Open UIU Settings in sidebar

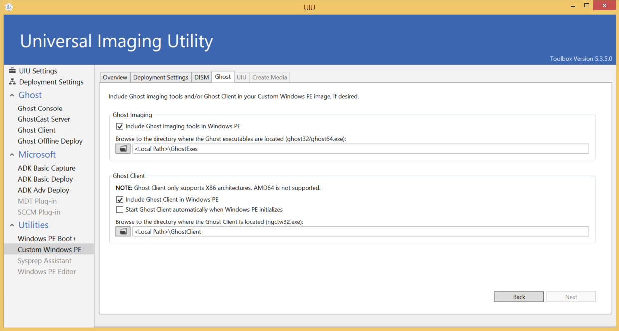point(38,71)
